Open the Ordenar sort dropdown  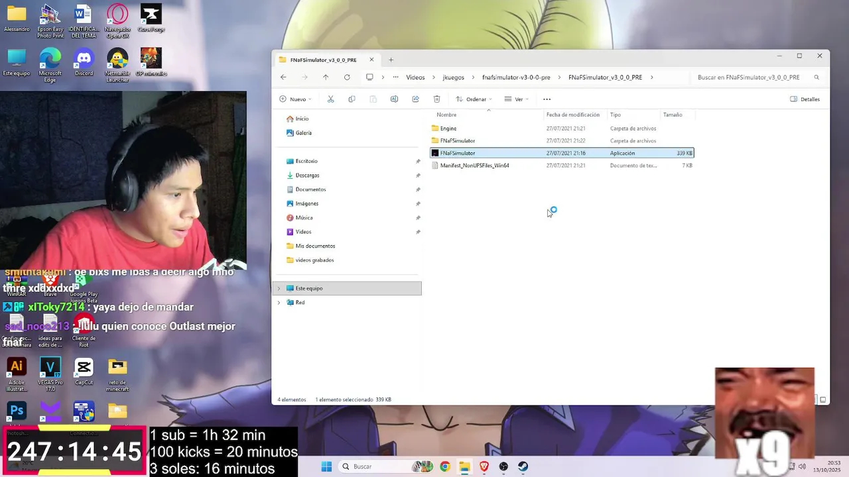point(474,99)
